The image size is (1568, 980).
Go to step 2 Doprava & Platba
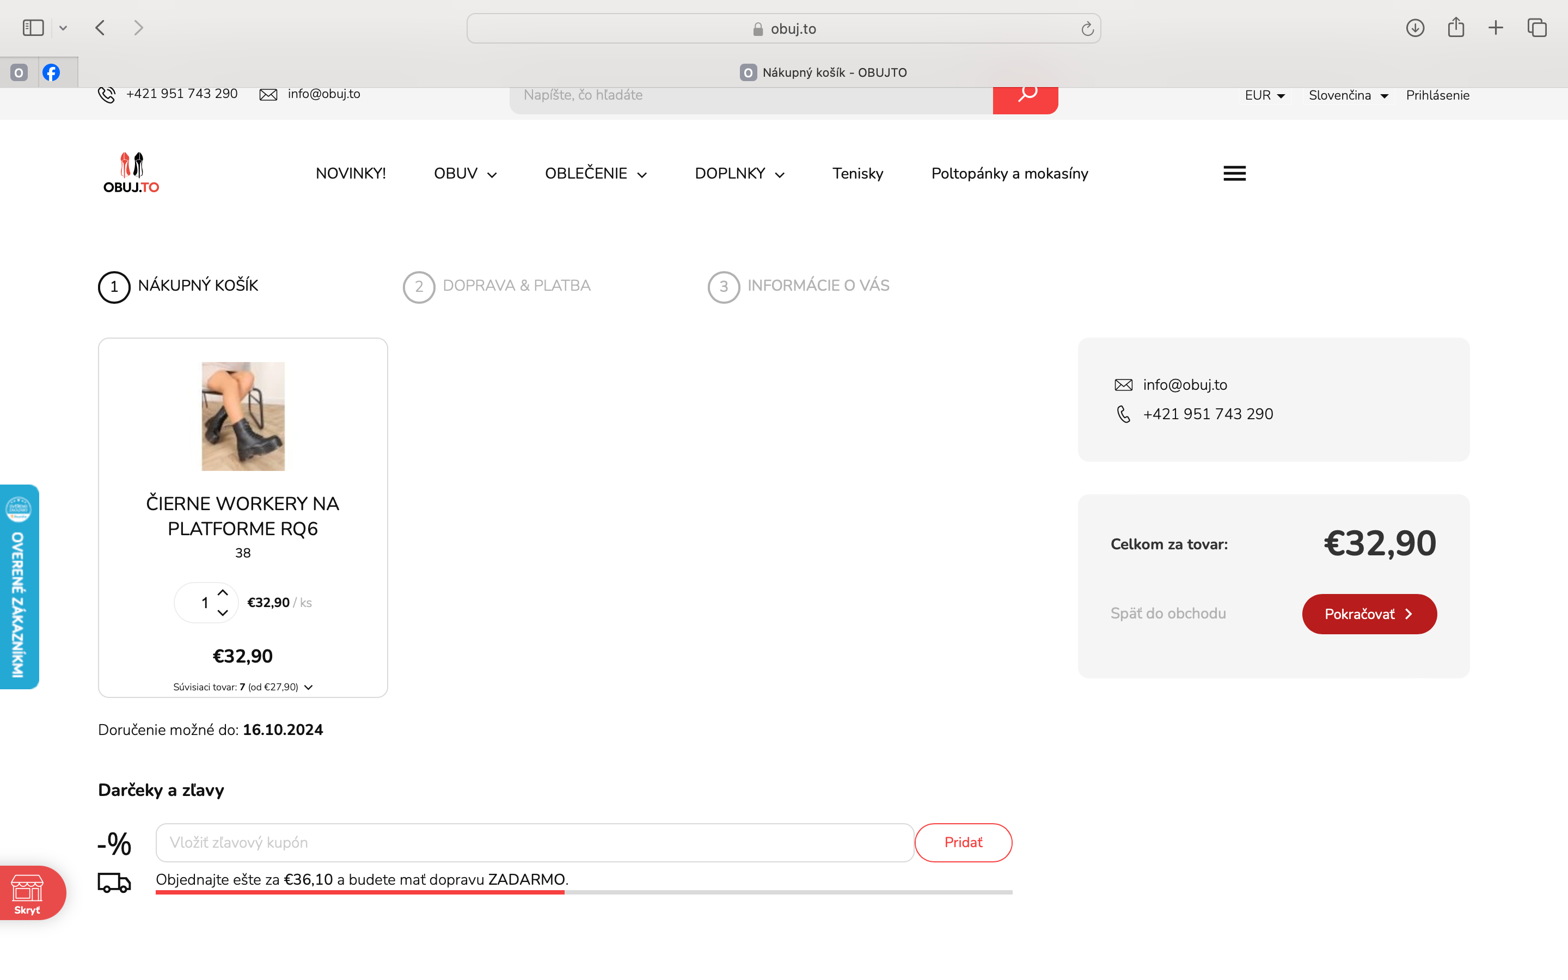(497, 286)
